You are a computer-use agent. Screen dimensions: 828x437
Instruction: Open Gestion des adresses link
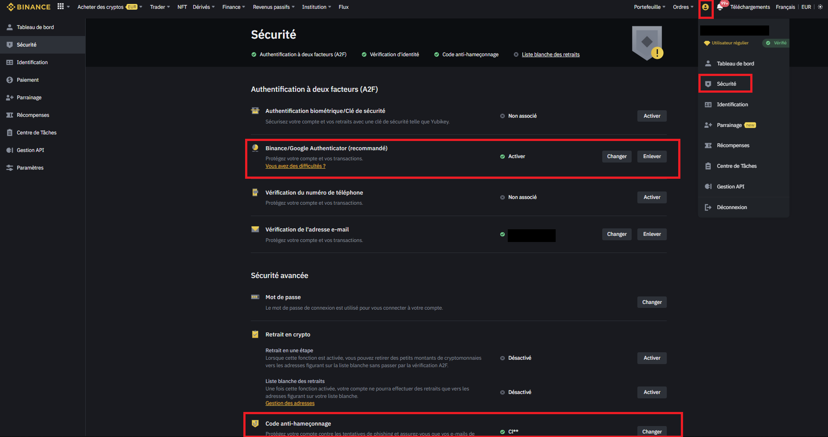290,403
